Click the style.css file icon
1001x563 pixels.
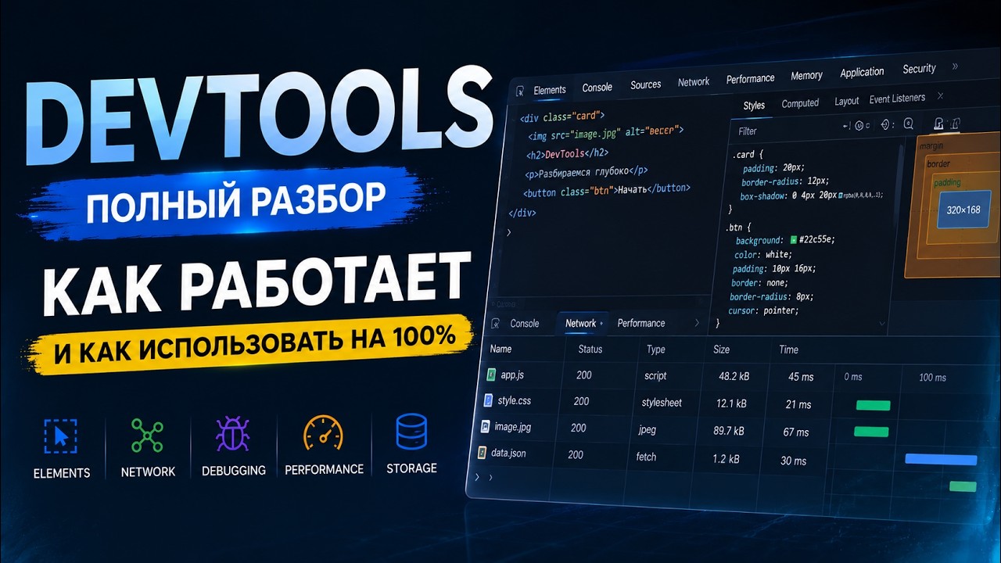[488, 400]
